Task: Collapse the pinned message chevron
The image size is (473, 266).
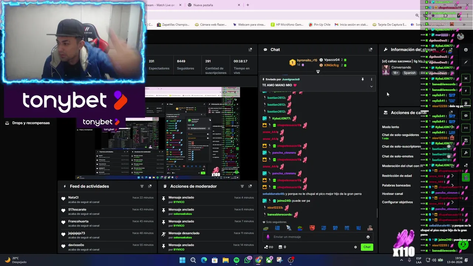Action: pos(371,86)
